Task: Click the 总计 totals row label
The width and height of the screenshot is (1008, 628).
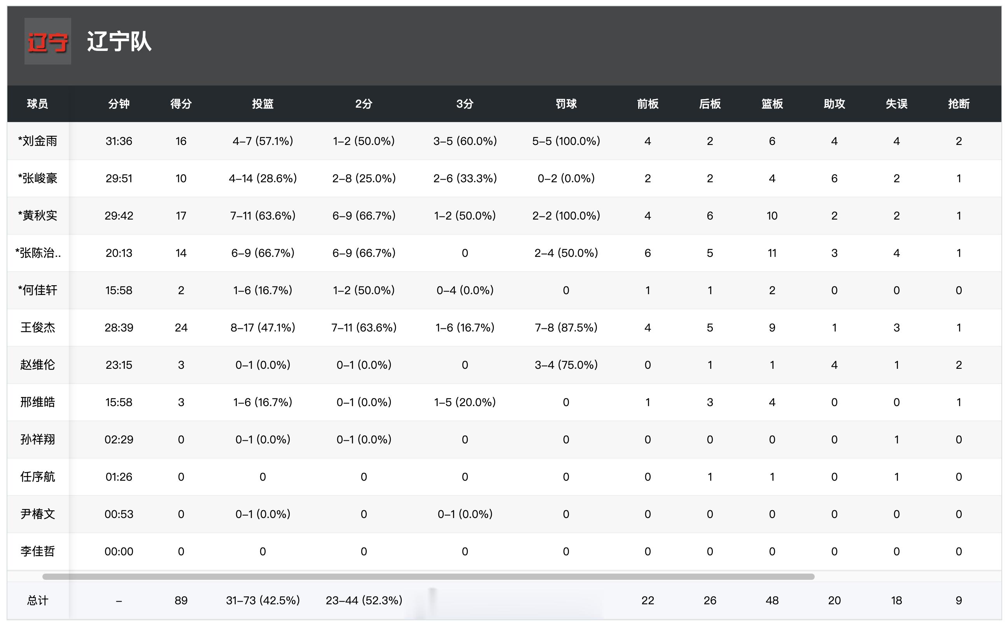Action: pos(37,600)
